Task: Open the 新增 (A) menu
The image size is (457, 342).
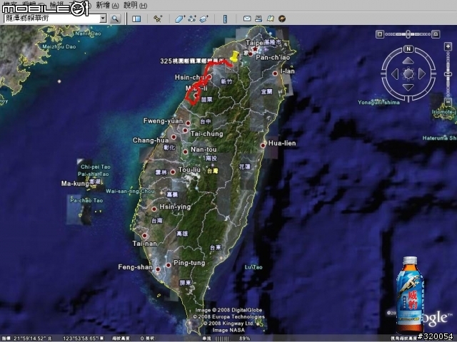Action: point(107,5)
